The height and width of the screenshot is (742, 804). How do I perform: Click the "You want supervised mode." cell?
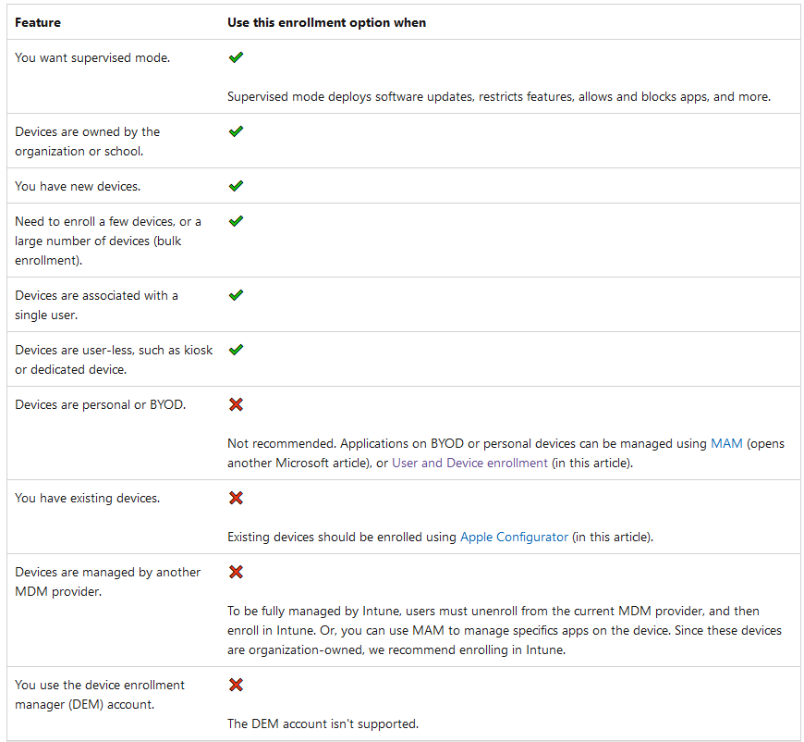point(92,57)
